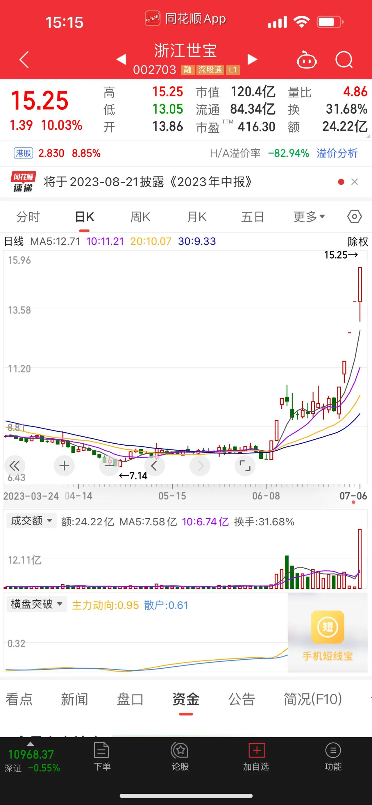Select the 月K tab
Screen dimensions: 372x805
point(197,217)
